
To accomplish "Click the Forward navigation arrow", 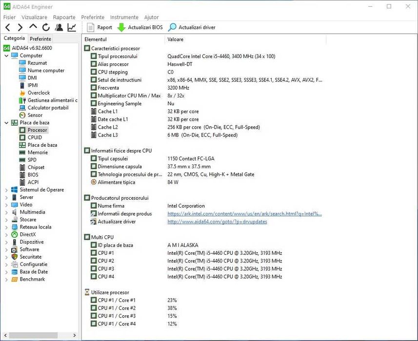I will pos(20,27).
